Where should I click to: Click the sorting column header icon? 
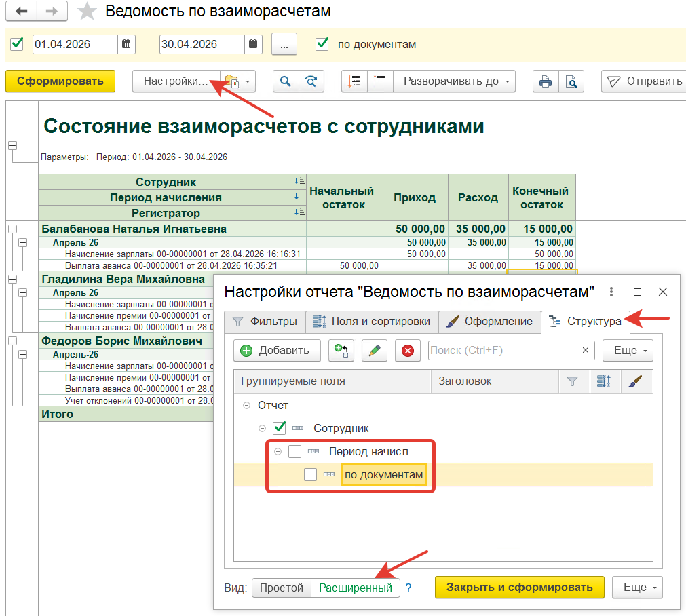(x=604, y=381)
